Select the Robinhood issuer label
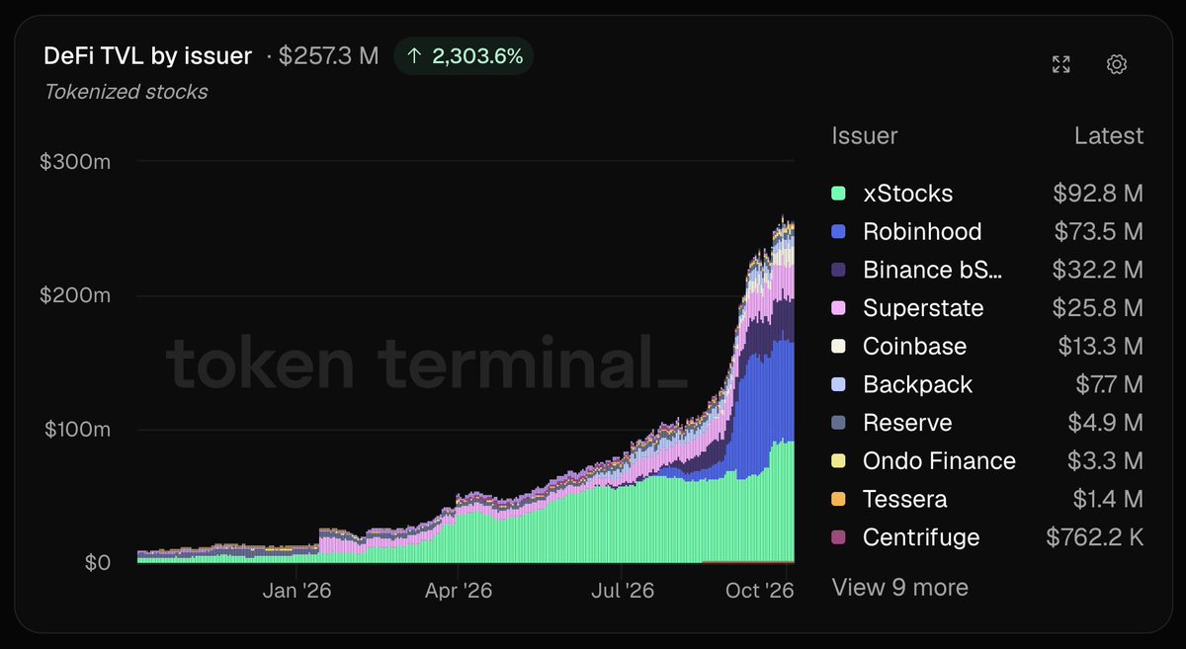The width and height of the screenshot is (1186, 649). (922, 232)
